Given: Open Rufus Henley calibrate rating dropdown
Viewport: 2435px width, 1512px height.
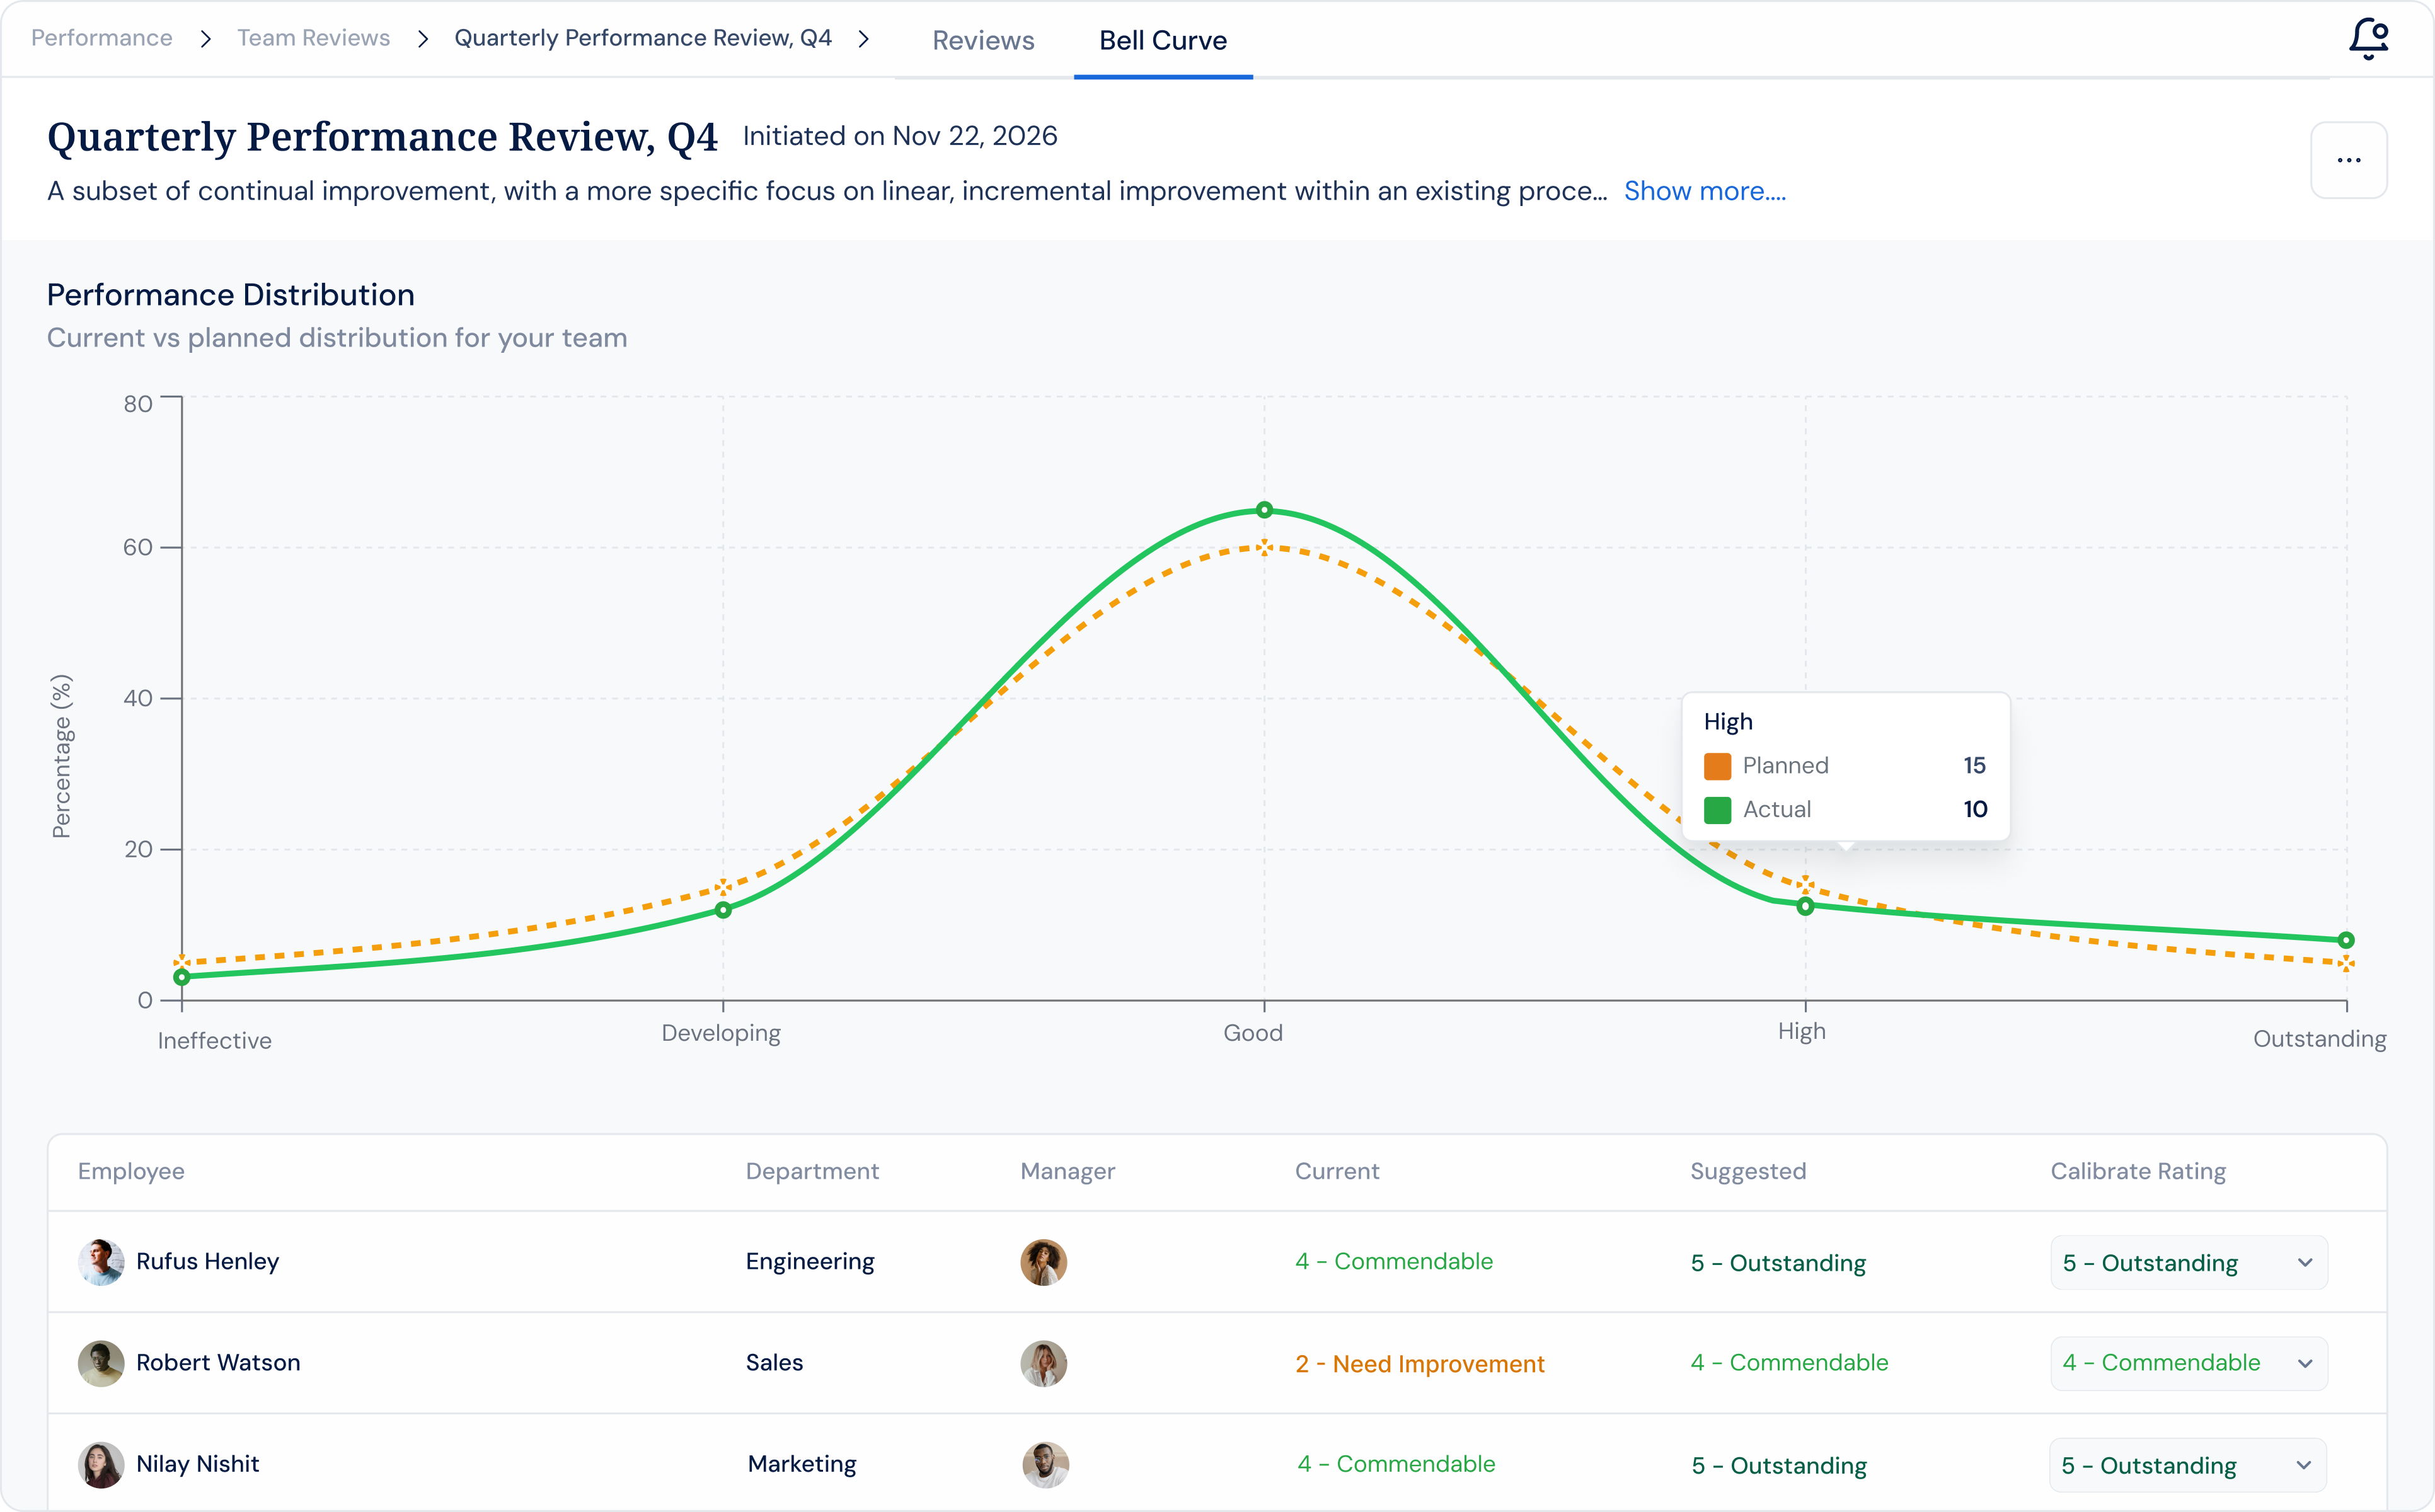Looking at the screenshot, I should (x=2188, y=1263).
